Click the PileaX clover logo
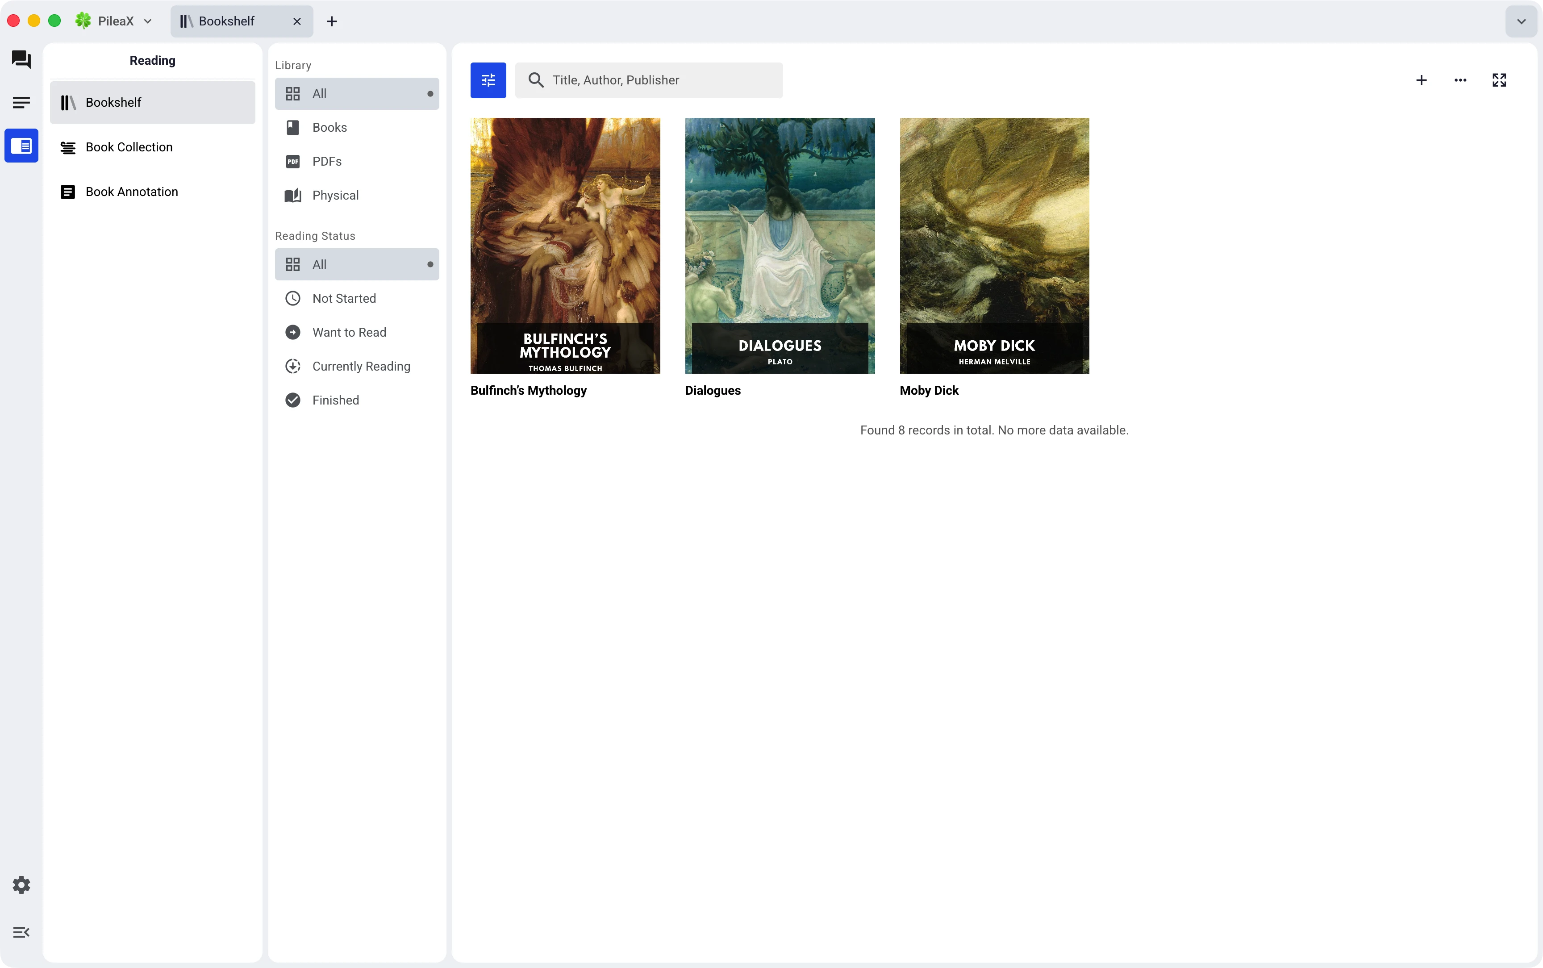 click(83, 21)
